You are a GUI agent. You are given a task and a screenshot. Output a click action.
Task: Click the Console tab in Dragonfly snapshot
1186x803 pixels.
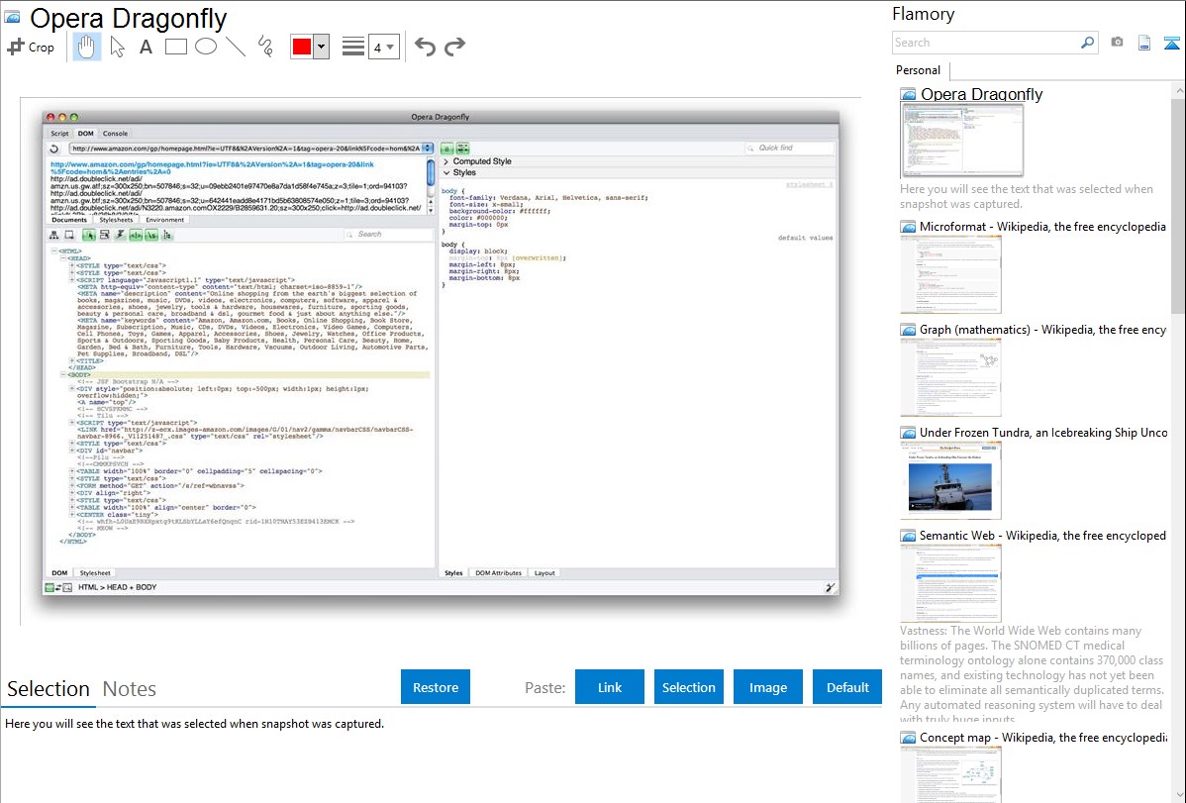(115, 134)
